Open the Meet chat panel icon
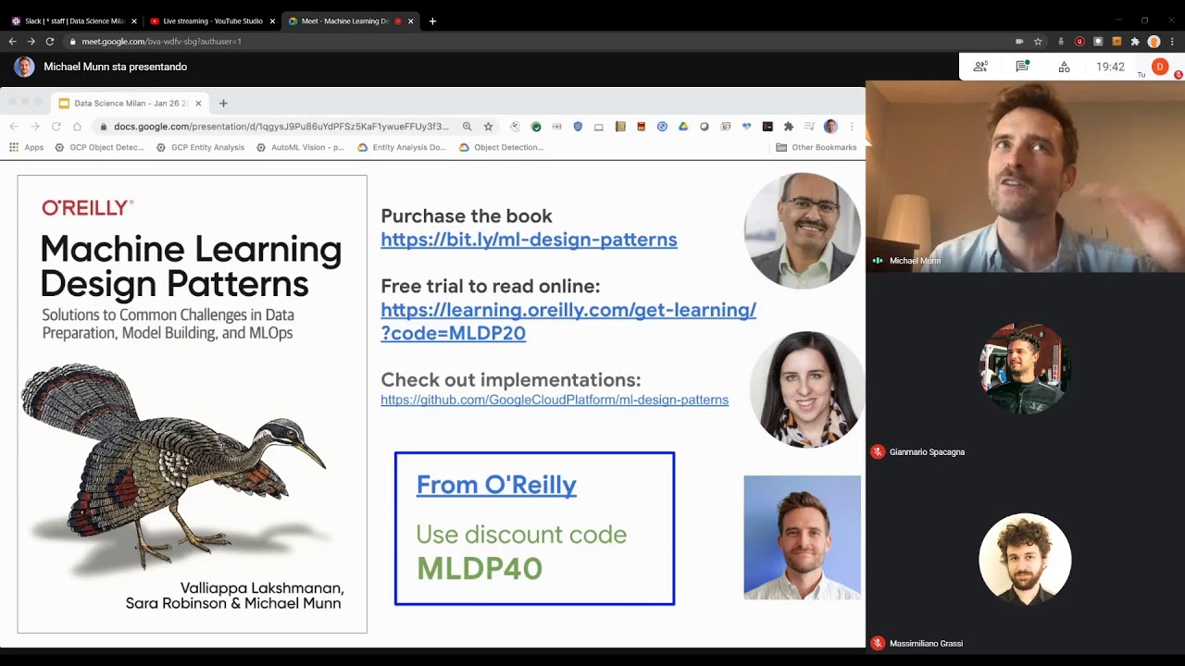Image resolution: width=1185 pixels, height=666 pixels. click(1022, 67)
